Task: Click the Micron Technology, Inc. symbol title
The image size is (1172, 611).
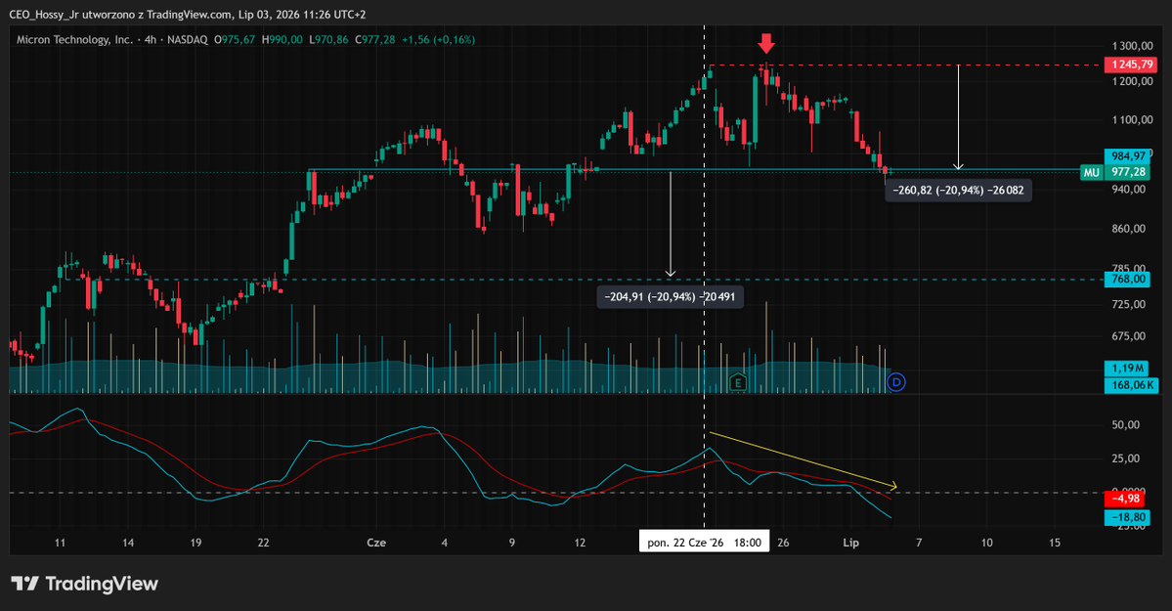Action: 74,40
